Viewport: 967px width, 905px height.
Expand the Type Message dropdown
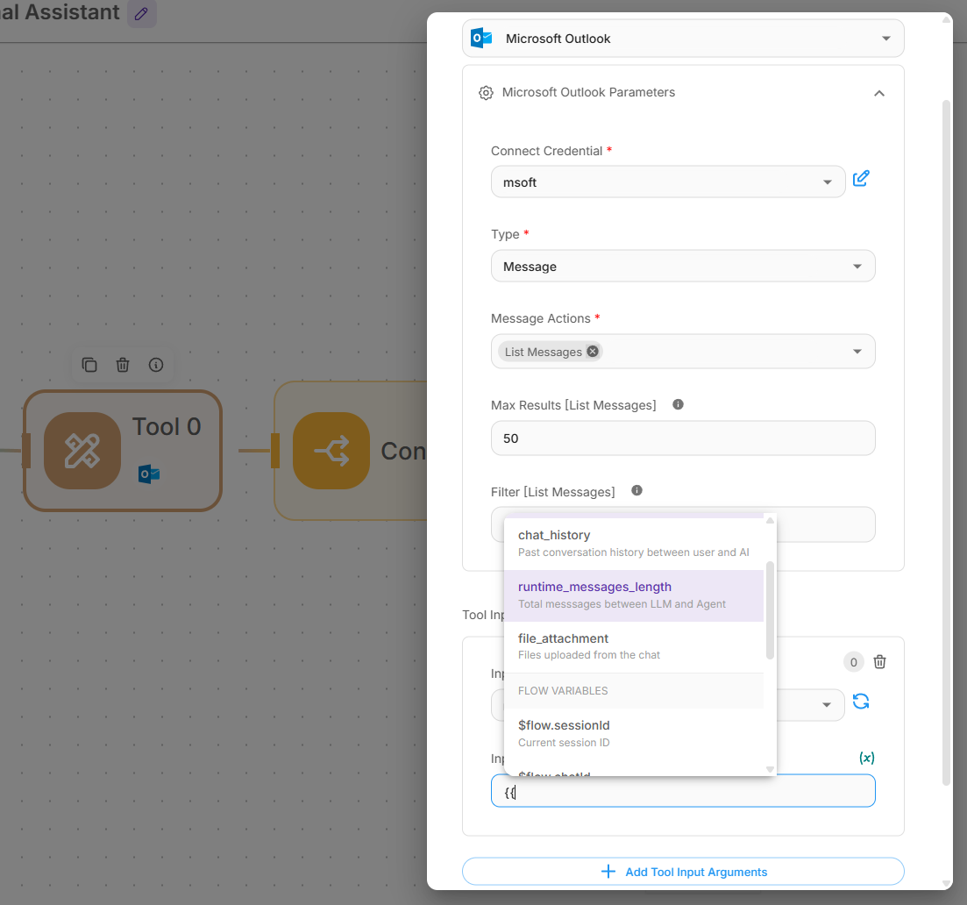(683, 267)
